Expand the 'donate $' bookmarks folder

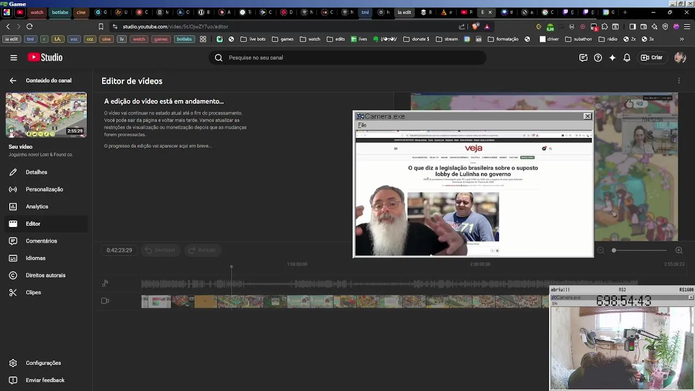(x=416, y=39)
